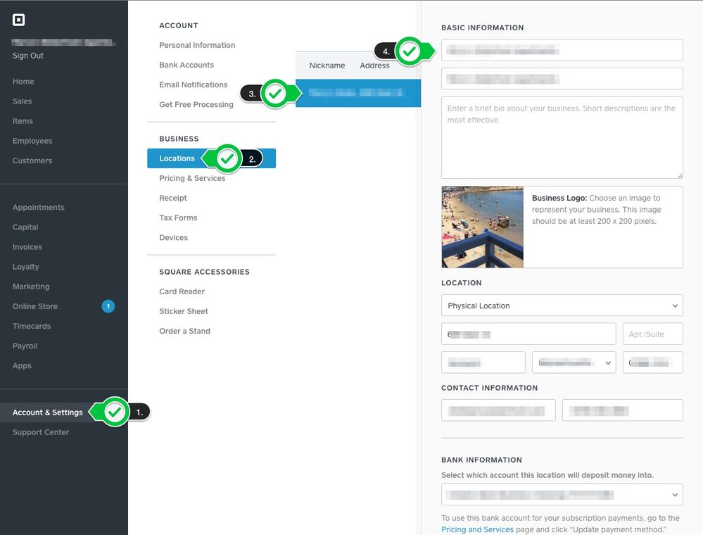Expand the state selector dropdown

[x=574, y=363]
